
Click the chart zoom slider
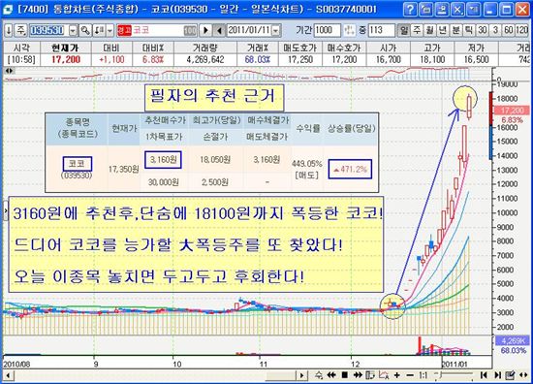point(454,375)
